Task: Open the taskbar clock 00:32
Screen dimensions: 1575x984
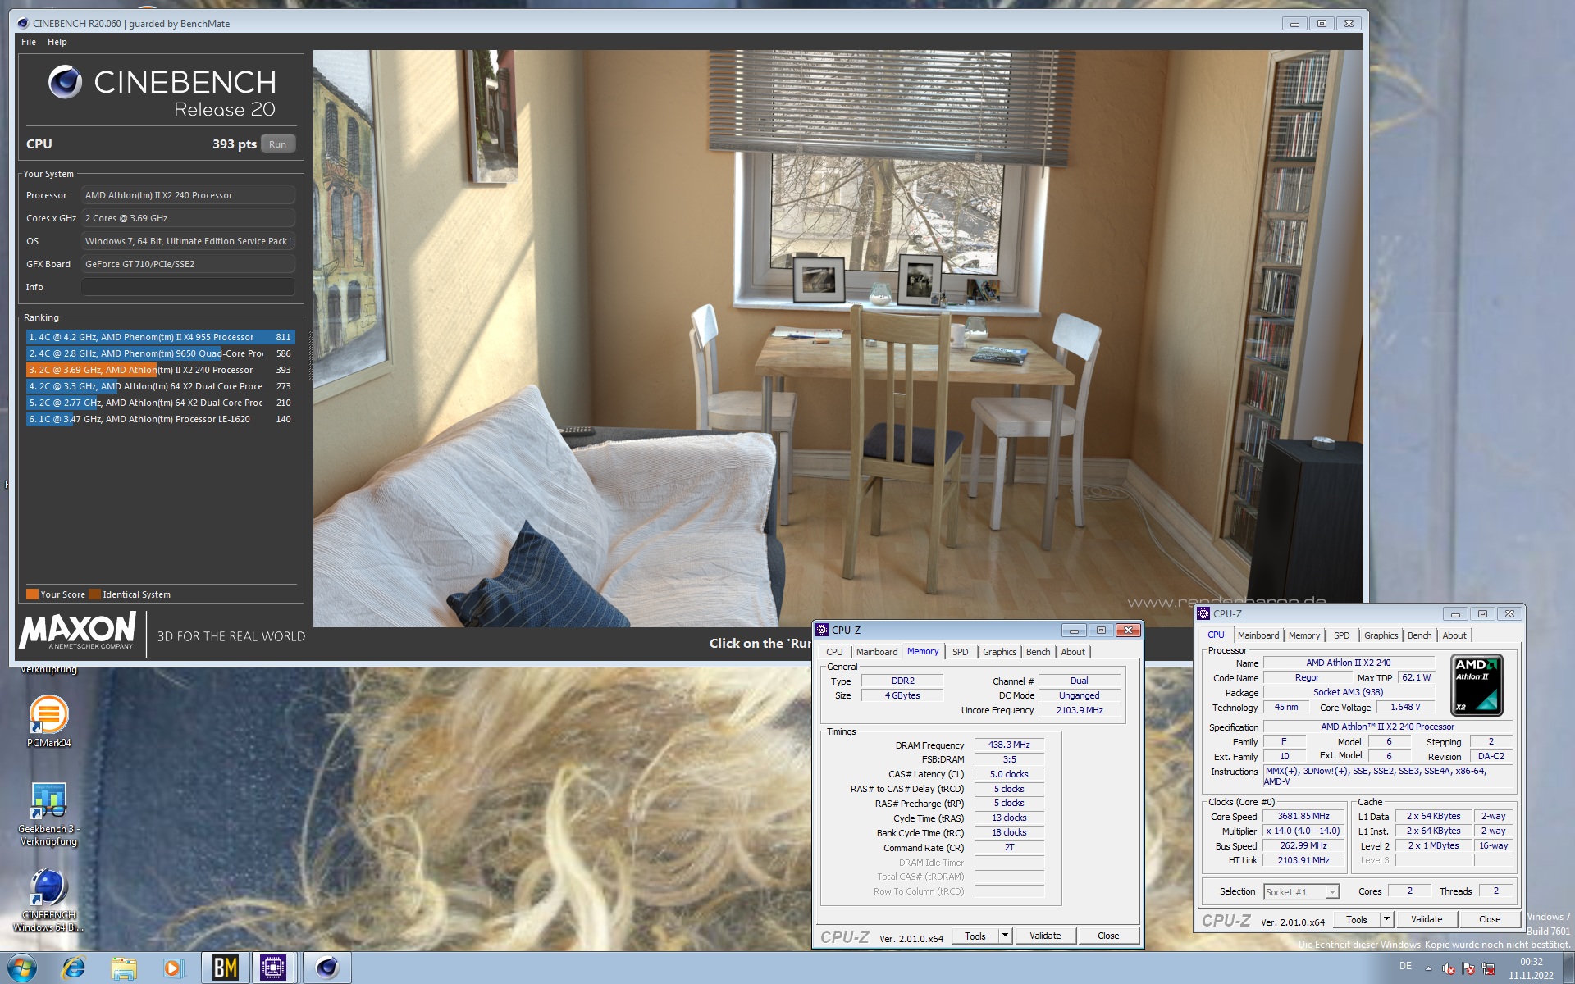Action: 1531,968
